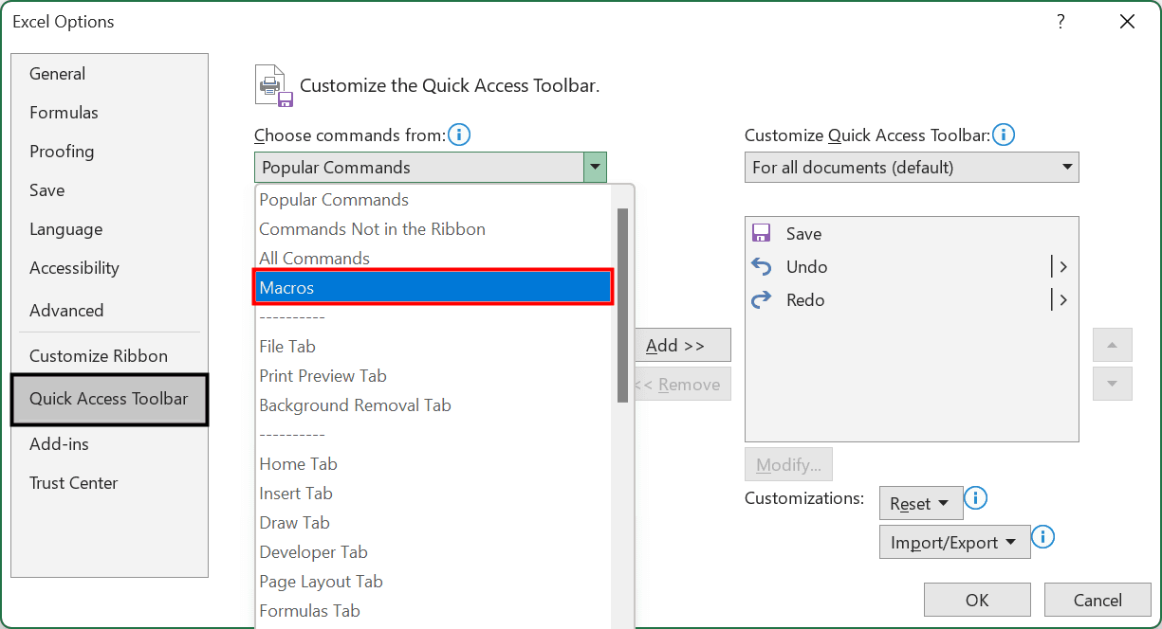The width and height of the screenshot is (1162, 629).
Task: Open the Import/Export dropdown button
Action: 954,542
